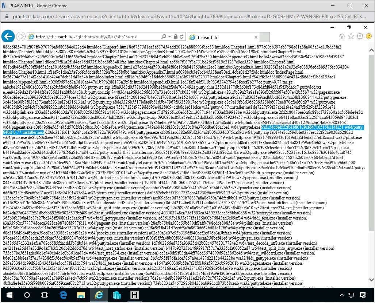The width and height of the screenshot is (375, 303).
Task: Open the search provider dropdown arrow
Action: [169, 36]
